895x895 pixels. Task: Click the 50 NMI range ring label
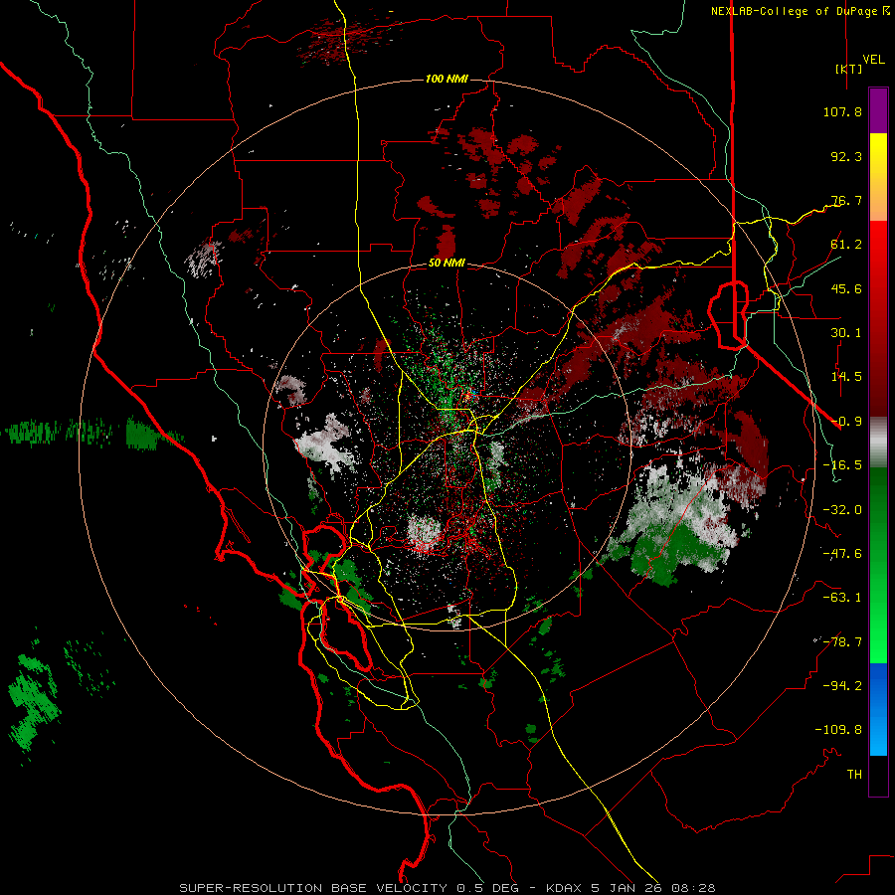[447, 264]
